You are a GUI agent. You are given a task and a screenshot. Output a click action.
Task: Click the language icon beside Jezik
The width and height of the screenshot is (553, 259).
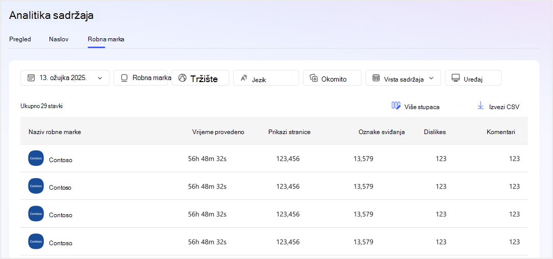point(244,78)
